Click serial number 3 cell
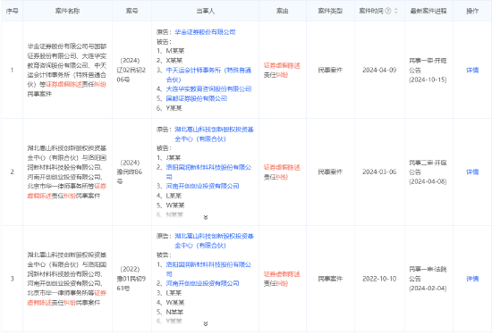The image size is (492, 335). [12, 279]
